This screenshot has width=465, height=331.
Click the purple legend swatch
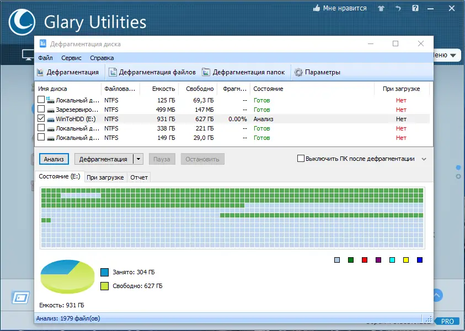point(378,260)
